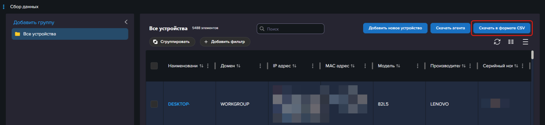Sort by Наименование column arrows
This screenshot has height=125, width=545.
pyautogui.click(x=201, y=66)
